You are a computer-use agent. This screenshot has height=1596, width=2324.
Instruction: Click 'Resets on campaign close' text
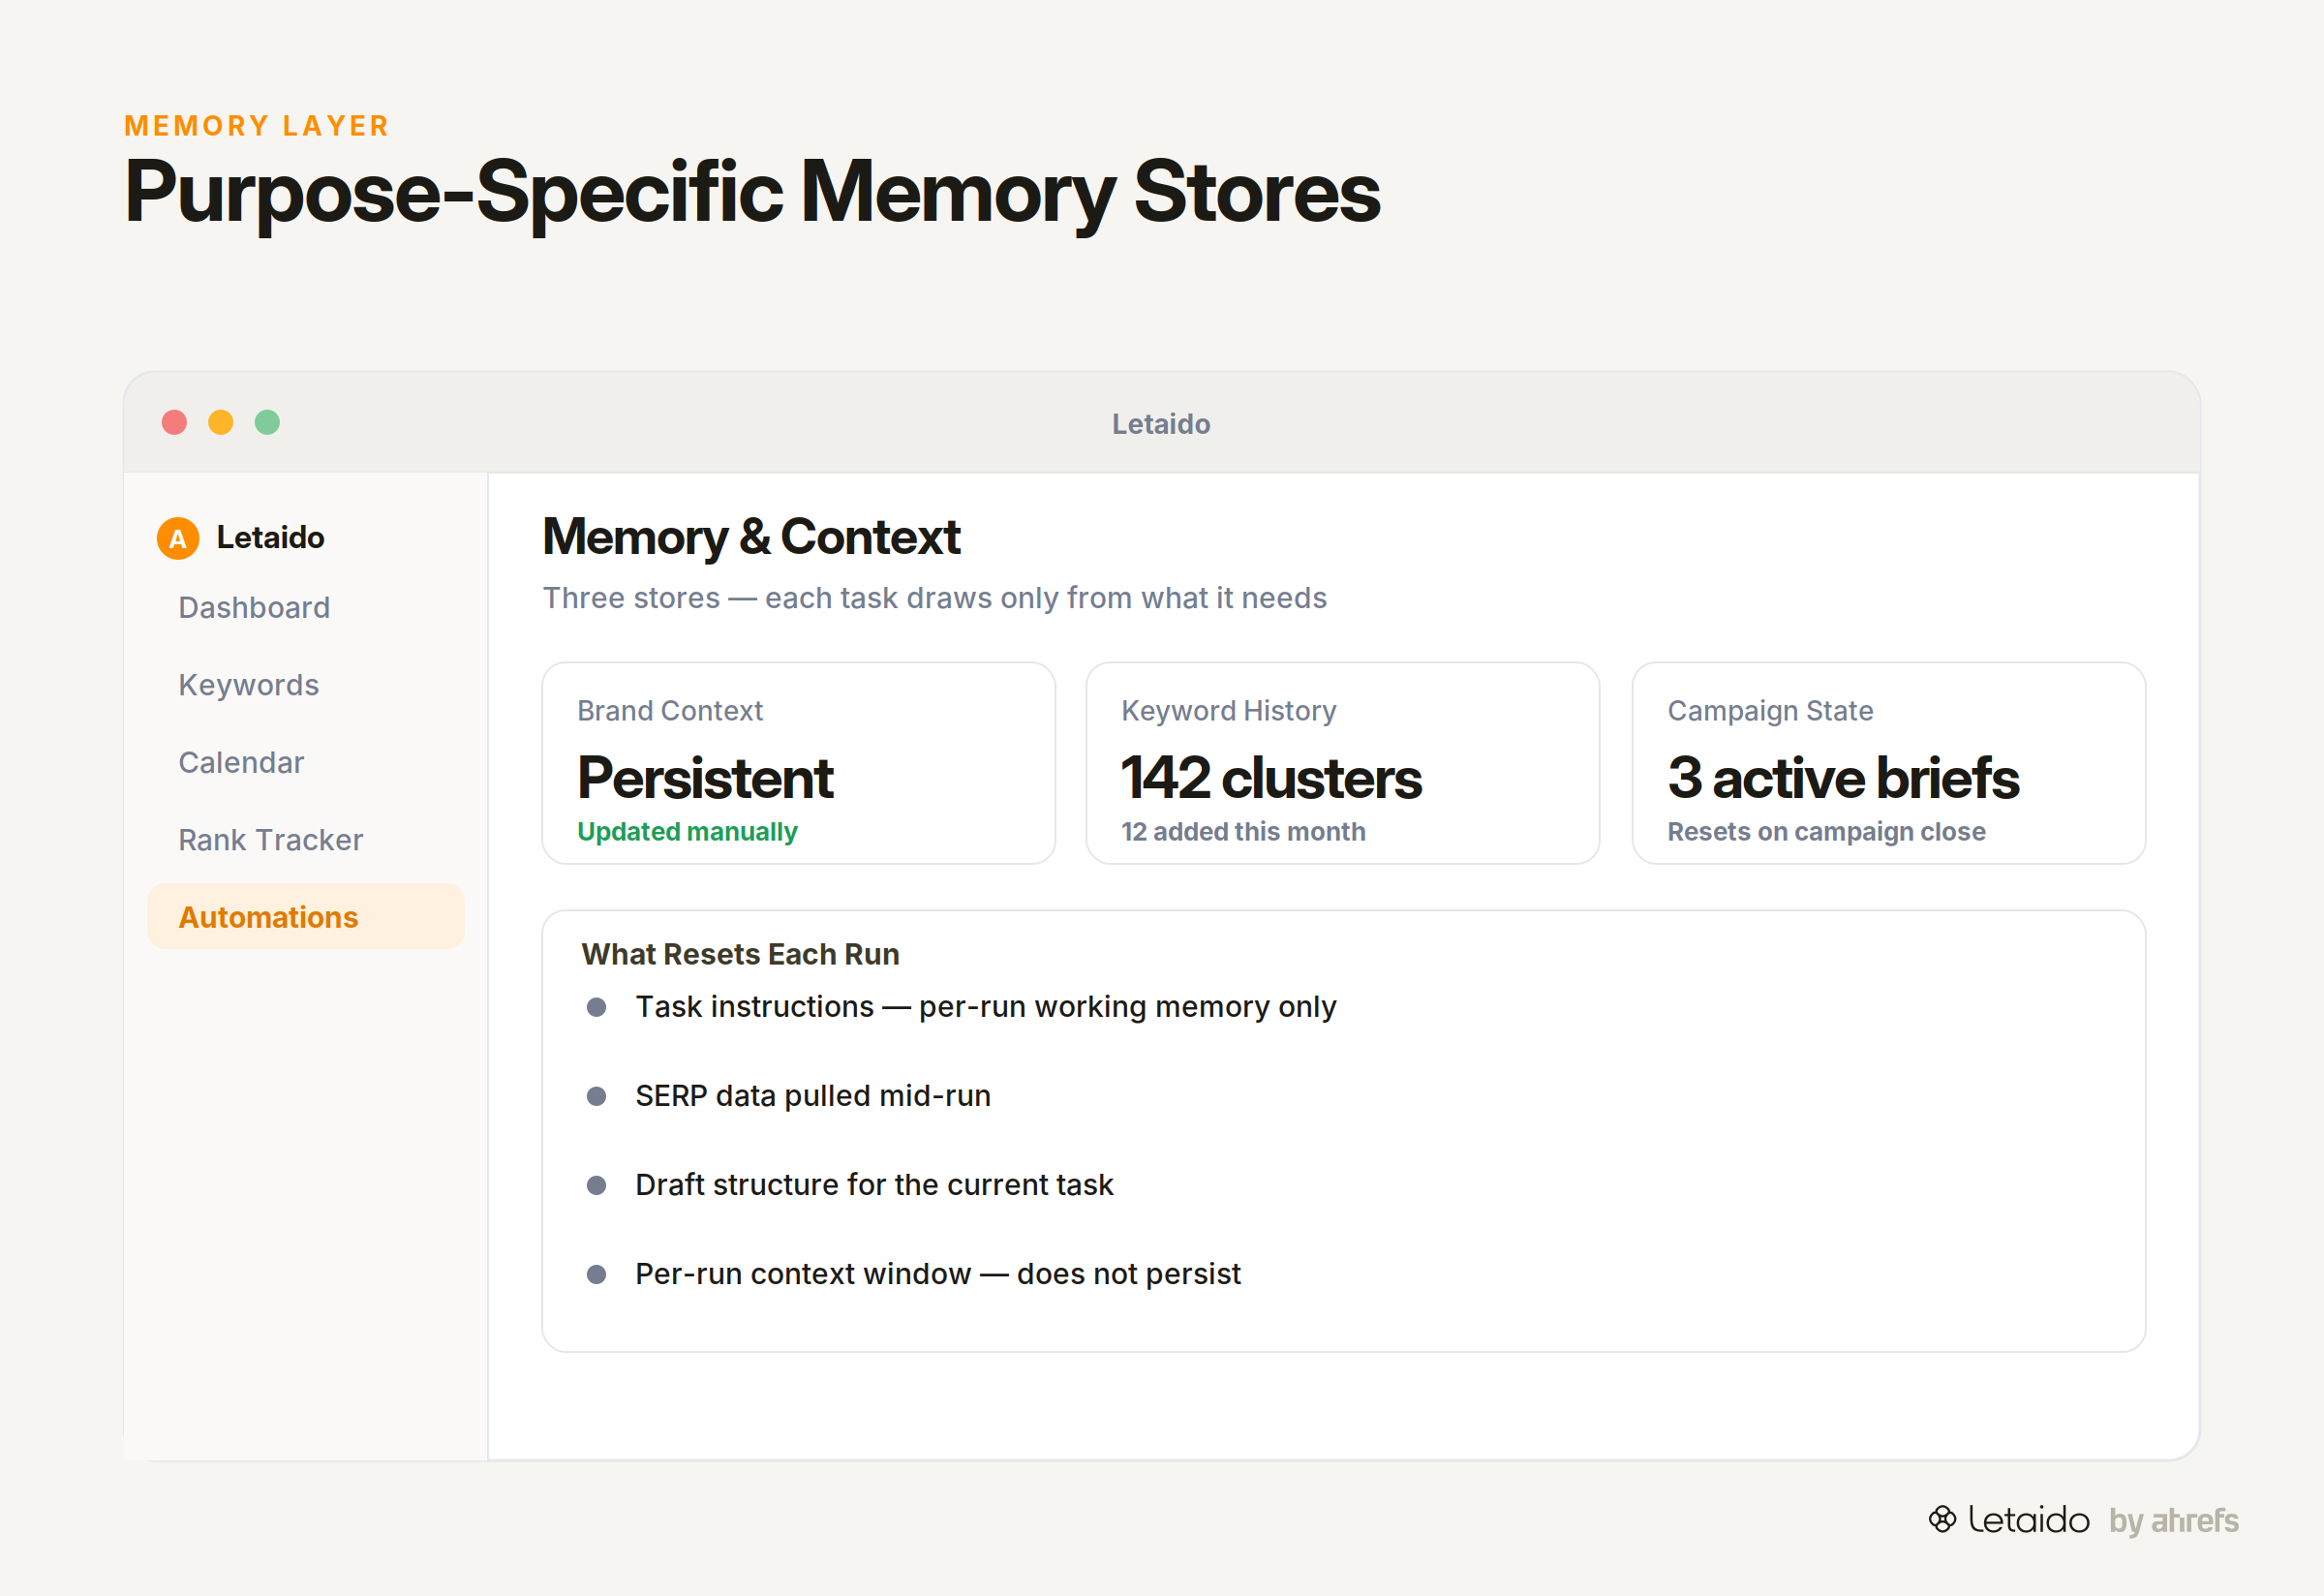[1826, 832]
